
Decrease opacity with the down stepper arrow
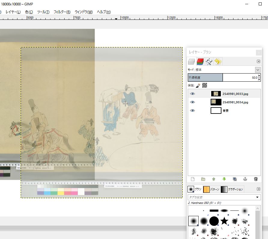259,79
